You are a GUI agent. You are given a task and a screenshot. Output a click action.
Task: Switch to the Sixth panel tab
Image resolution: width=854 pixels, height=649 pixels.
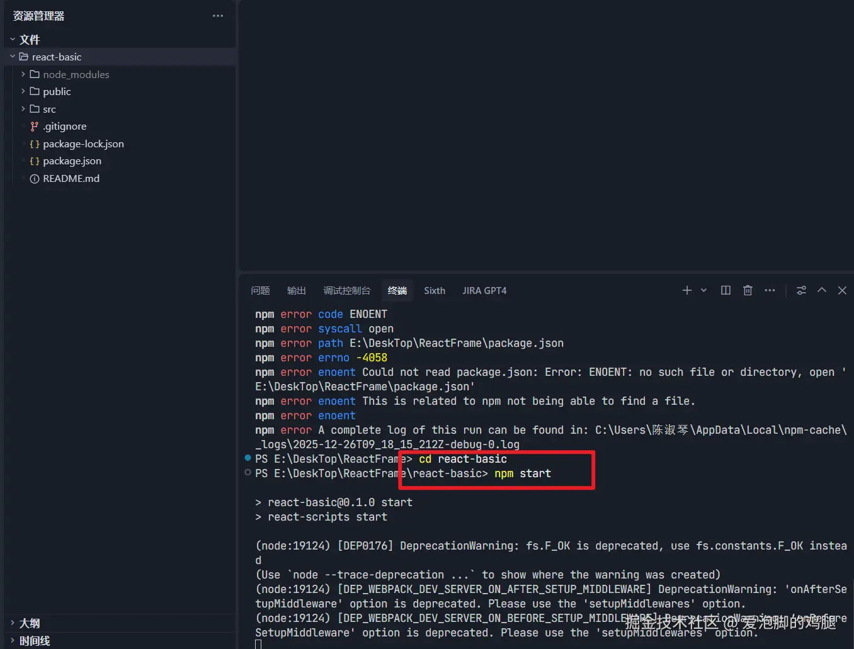click(435, 290)
